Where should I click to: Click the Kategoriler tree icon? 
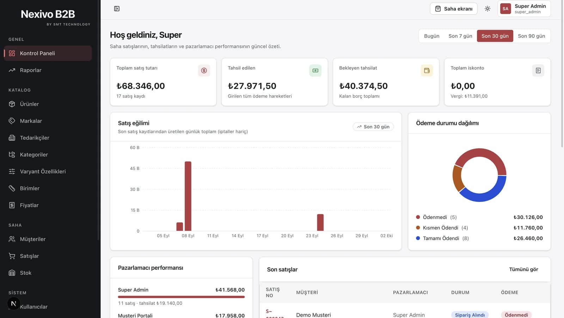click(12, 154)
